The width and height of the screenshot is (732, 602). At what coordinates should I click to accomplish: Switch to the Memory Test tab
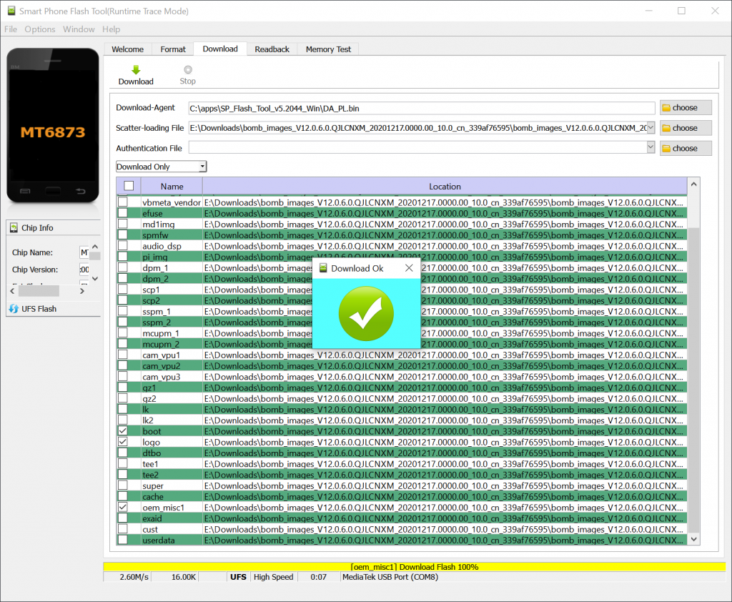(x=328, y=49)
